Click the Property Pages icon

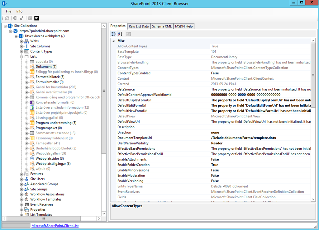128,34
